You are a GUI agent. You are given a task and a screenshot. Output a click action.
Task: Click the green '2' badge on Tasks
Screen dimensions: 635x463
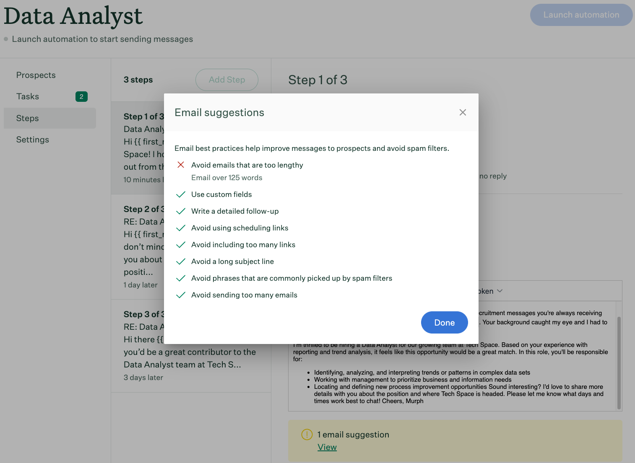81,96
